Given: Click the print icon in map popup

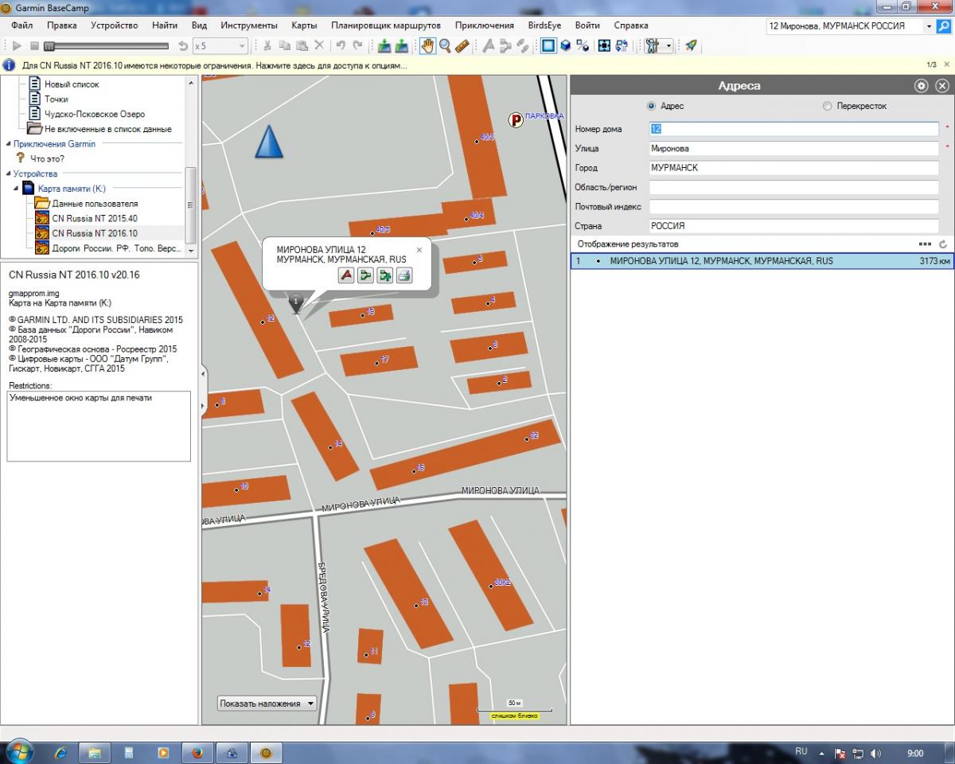Looking at the screenshot, I should tap(404, 275).
